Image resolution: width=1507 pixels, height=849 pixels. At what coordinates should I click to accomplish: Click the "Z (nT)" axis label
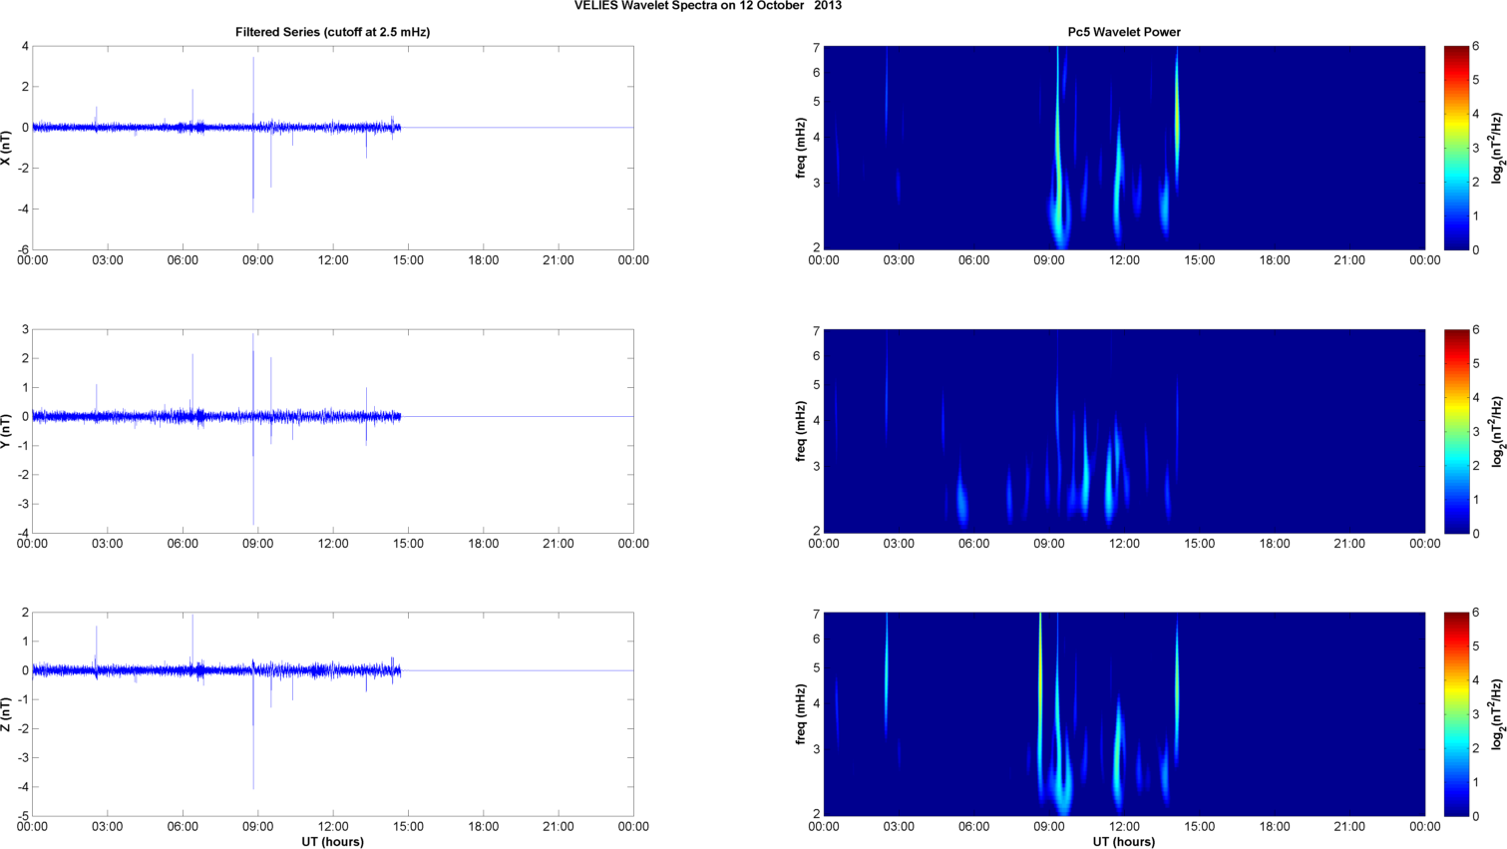(x=7, y=715)
